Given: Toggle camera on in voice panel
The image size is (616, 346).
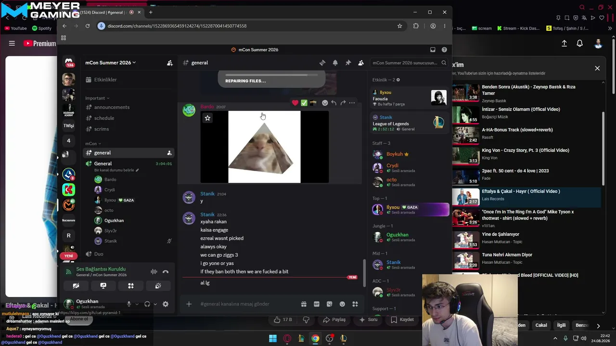Looking at the screenshot, I should [x=76, y=285].
